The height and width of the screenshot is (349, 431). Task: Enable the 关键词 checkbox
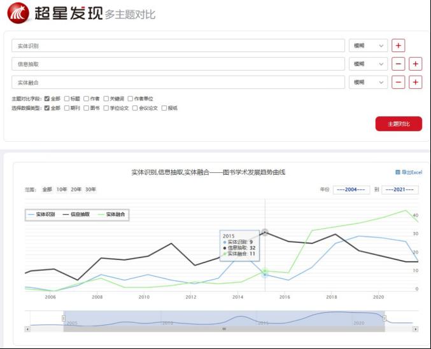[106, 99]
